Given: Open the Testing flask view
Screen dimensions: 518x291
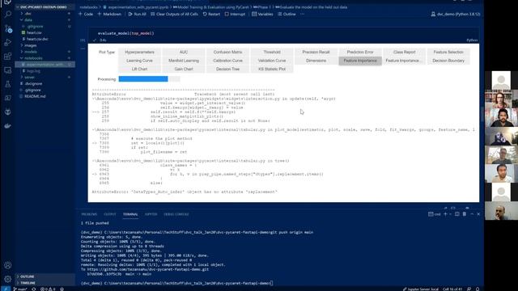Looking at the screenshot, I should 7,84.
